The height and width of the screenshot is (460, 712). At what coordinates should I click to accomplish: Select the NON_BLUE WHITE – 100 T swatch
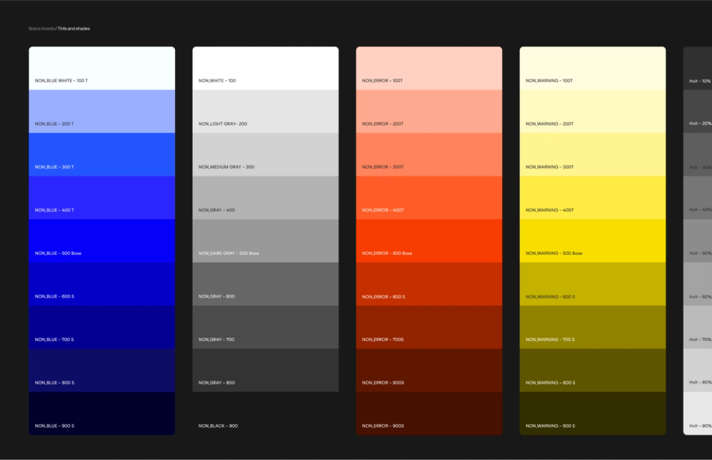101,68
